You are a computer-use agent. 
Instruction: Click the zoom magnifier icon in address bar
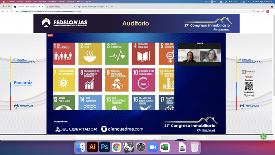254,11
